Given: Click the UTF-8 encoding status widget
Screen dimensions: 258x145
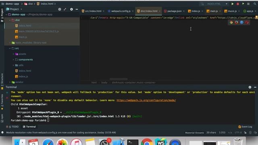Looking at the screenshot, I should [238, 133].
